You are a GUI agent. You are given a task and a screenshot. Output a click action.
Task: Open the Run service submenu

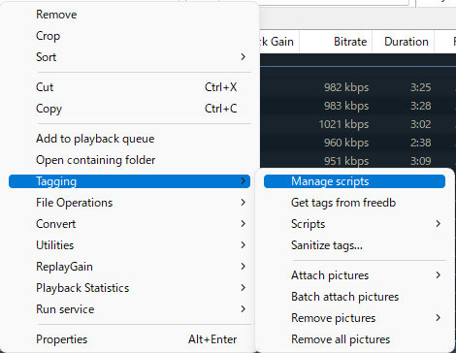pos(129,309)
